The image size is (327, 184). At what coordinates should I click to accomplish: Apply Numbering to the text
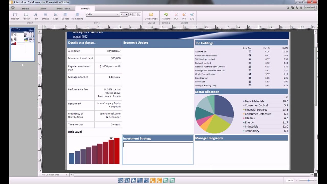point(77,16)
